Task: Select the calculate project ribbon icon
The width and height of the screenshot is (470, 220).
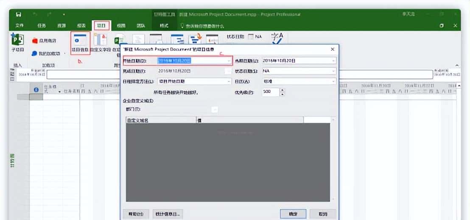Action: pyautogui.click(x=177, y=39)
